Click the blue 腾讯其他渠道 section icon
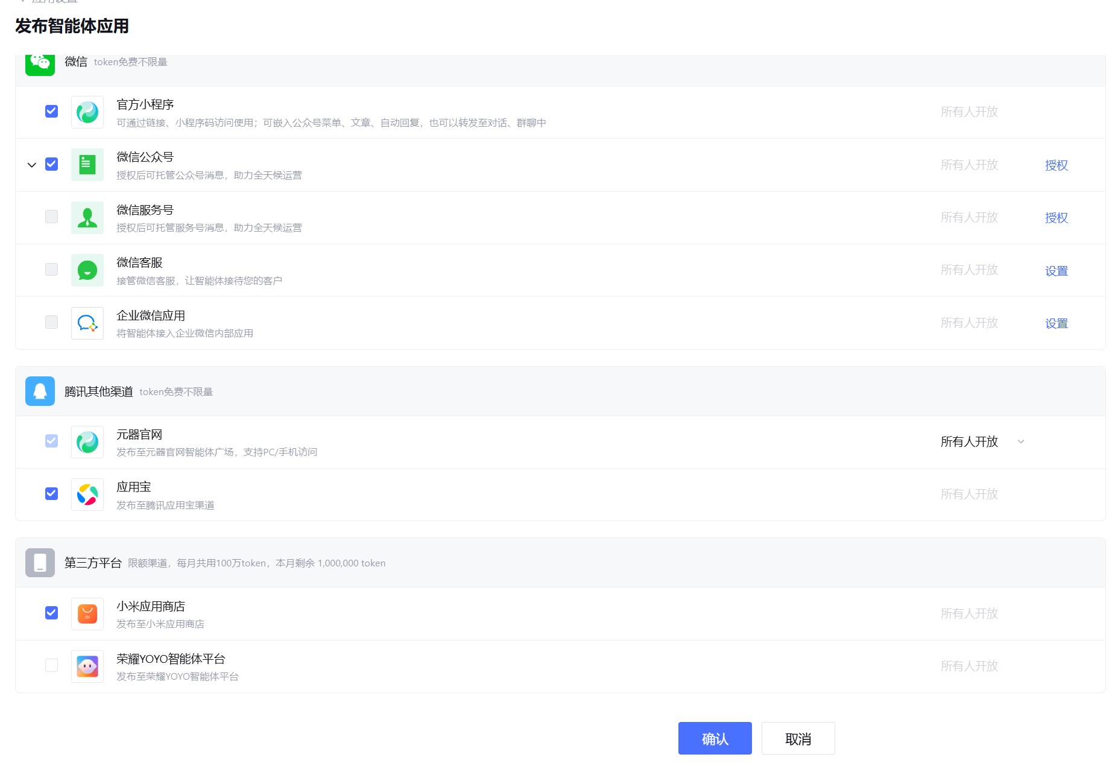The image size is (1118, 766). (x=40, y=391)
